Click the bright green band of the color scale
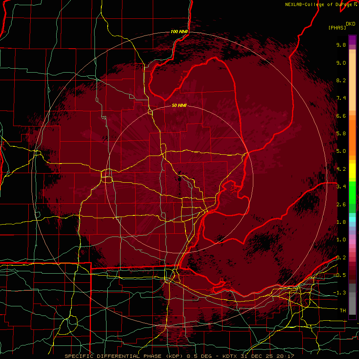Screen dimensions: 359x359 (x=352, y=192)
